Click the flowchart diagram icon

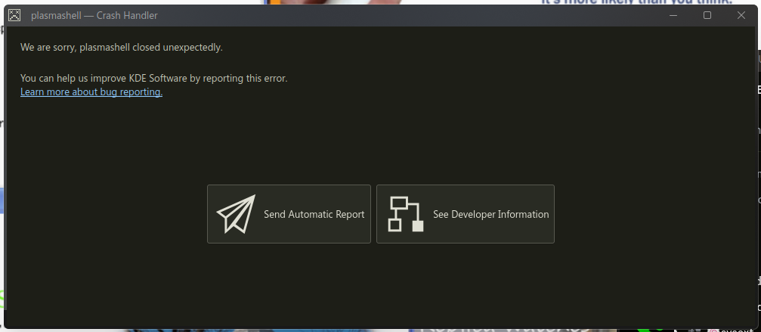point(406,214)
